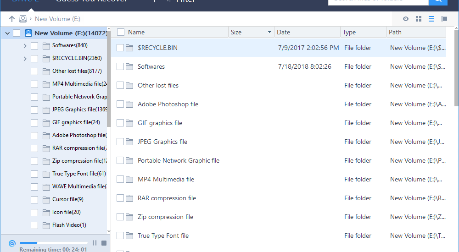Check True Type Font file list checkbox
This screenshot has width=459, height=252.
tap(120, 236)
